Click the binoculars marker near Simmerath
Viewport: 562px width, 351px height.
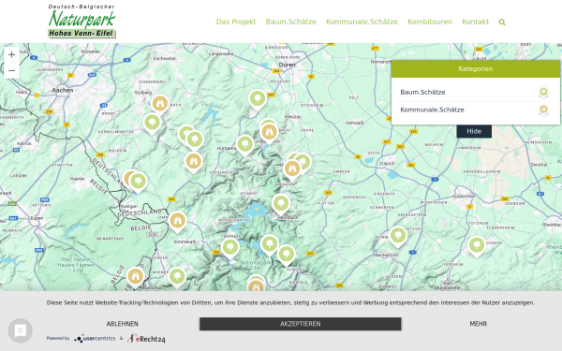(x=177, y=221)
